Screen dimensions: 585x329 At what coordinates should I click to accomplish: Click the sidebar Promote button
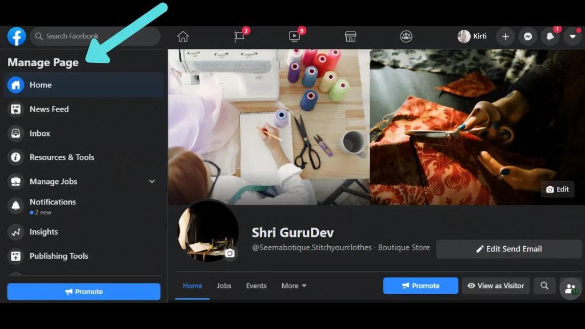coord(84,292)
